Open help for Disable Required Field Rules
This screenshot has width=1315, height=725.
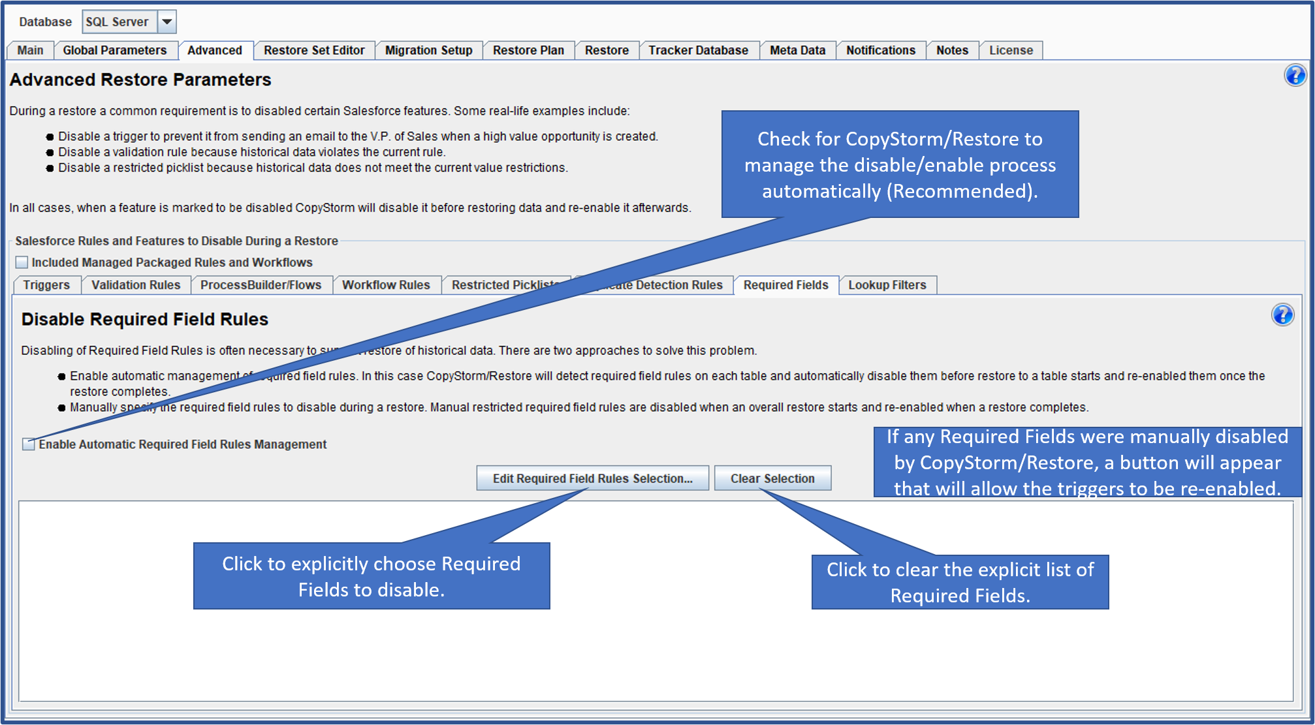coord(1282,315)
